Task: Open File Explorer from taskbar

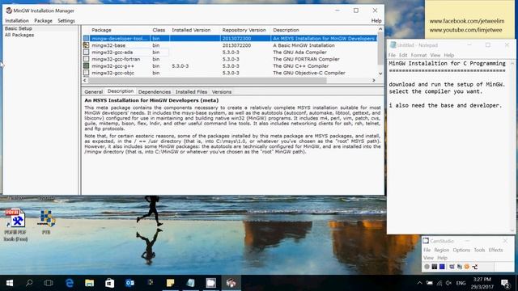Action: pos(90,283)
